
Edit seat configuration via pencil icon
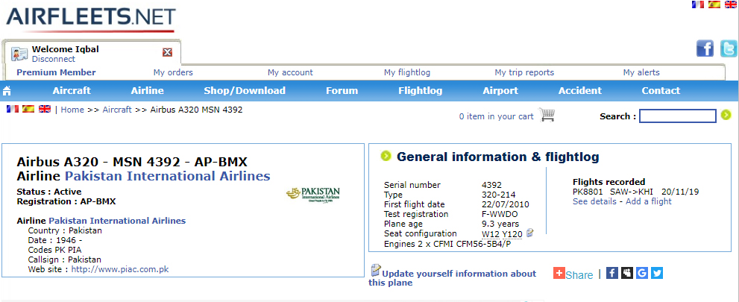pos(529,232)
